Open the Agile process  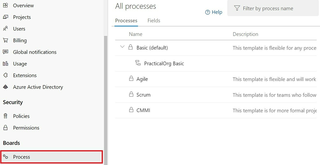142,79
